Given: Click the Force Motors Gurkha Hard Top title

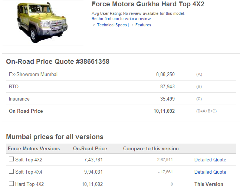Looking at the screenshot, I should [x=148, y=4].
